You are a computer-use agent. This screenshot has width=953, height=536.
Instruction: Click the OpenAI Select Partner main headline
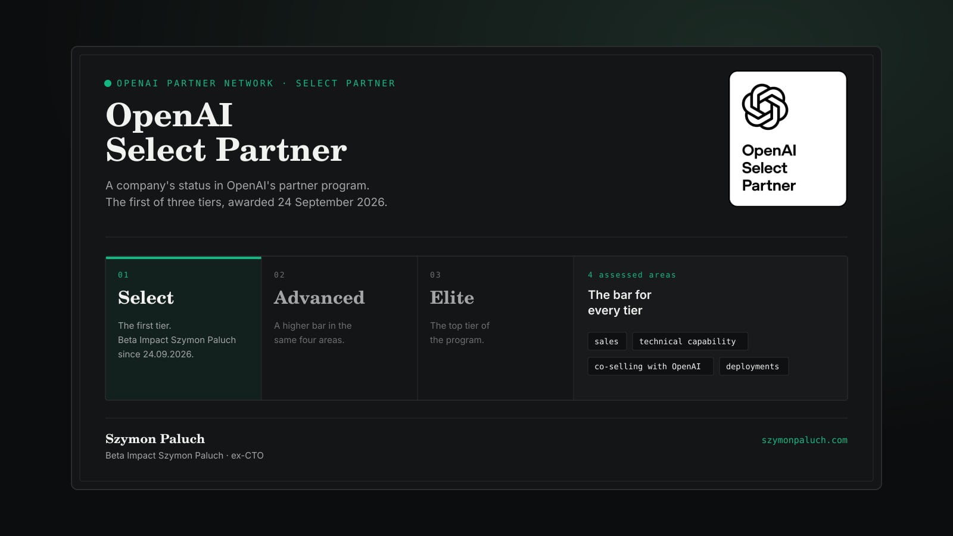pos(226,132)
